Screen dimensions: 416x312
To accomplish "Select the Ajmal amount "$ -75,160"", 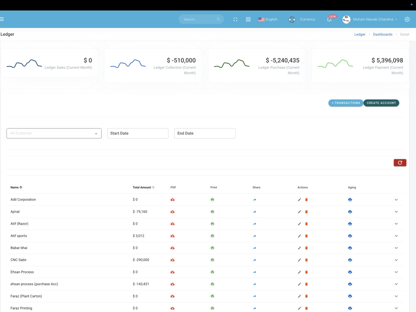I will point(140,212).
